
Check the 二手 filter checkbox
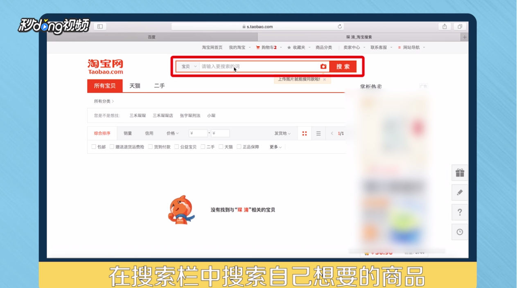point(203,146)
